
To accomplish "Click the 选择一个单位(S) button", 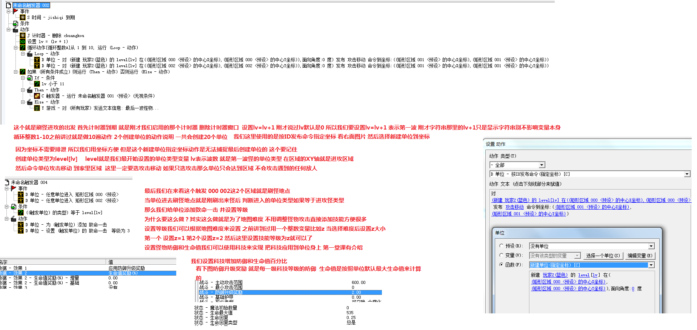I will (x=603, y=256).
